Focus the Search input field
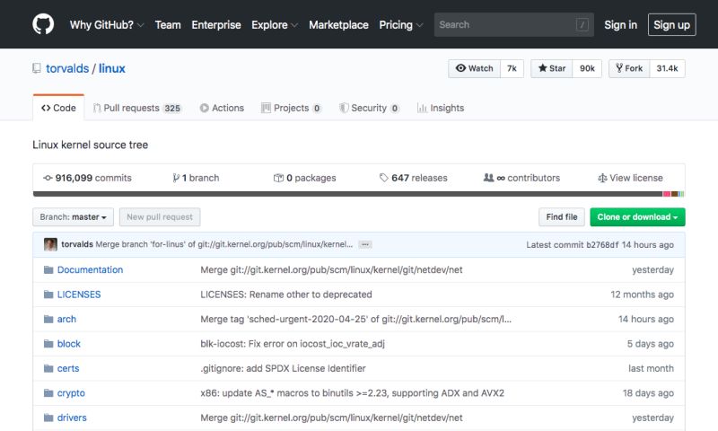The image size is (718, 431). (513, 25)
